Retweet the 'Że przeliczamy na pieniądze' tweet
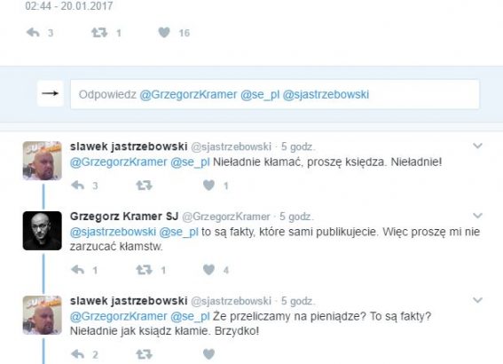Image resolution: width=503 pixels, height=364 pixels. [x=144, y=354]
